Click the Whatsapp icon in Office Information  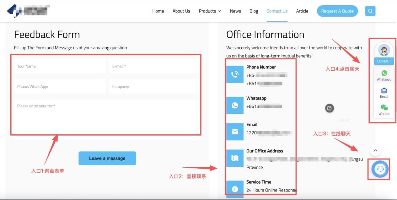pos(235,105)
